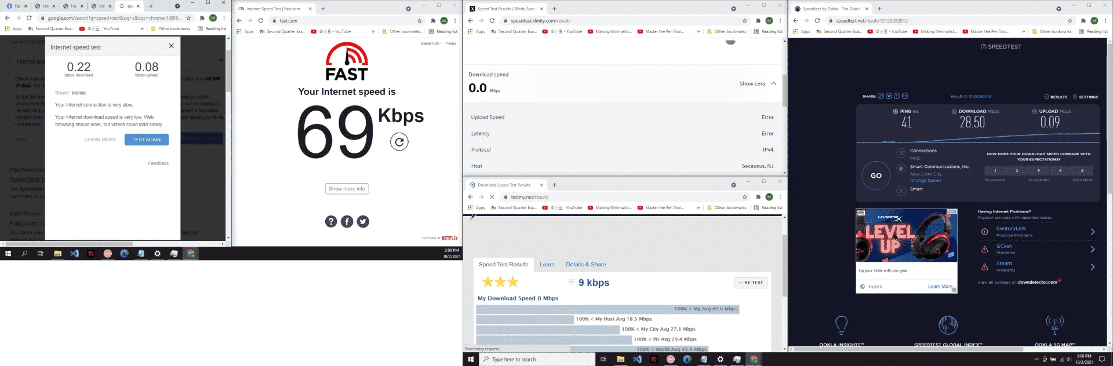
Task: Switch to the Facebook tab in Google window
Action: (17, 6)
